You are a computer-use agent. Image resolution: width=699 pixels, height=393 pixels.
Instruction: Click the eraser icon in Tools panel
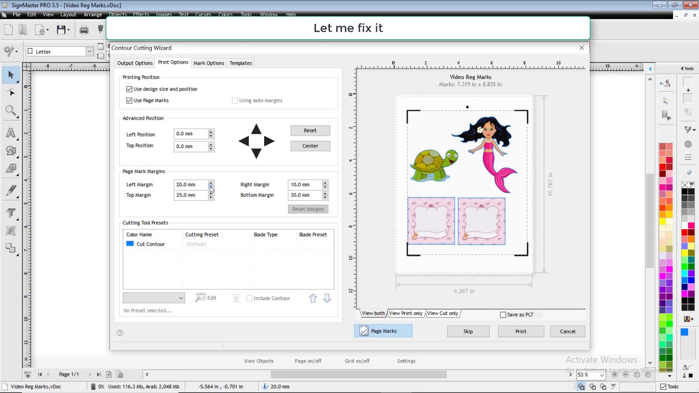point(688,172)
